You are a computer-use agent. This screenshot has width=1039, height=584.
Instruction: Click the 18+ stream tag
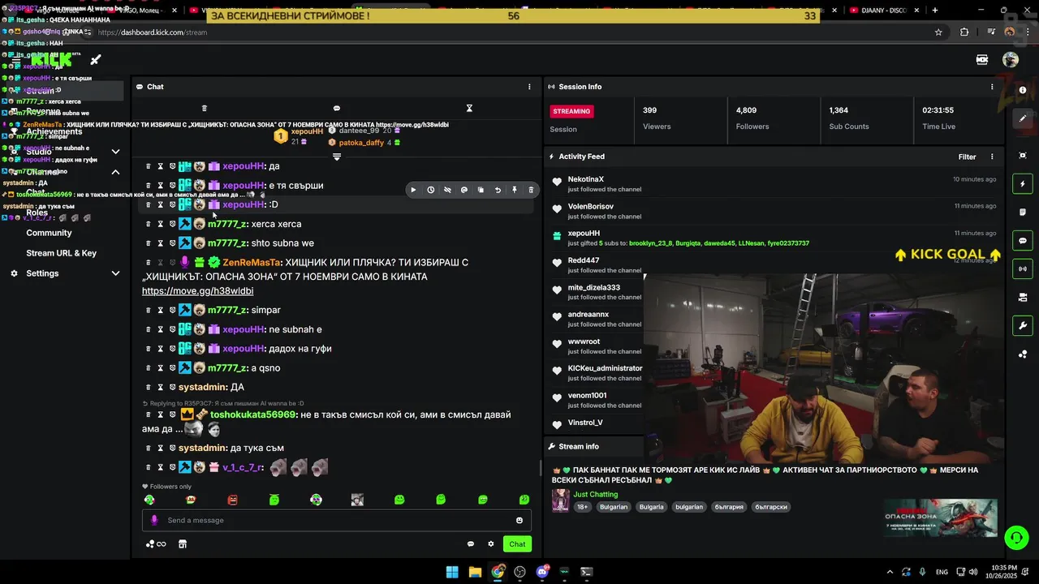click(583, 507)
